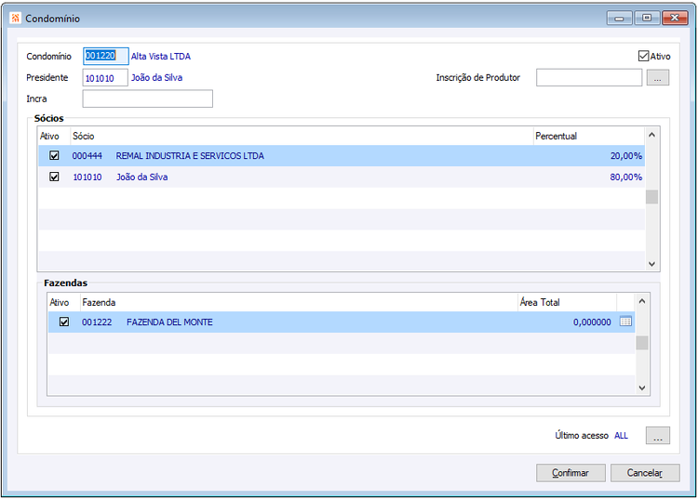Screen dimensions: 698x499
Task: Click Alta Vista LTDA condomínio name
Action: pyautogui.click(x=161, y=57)
